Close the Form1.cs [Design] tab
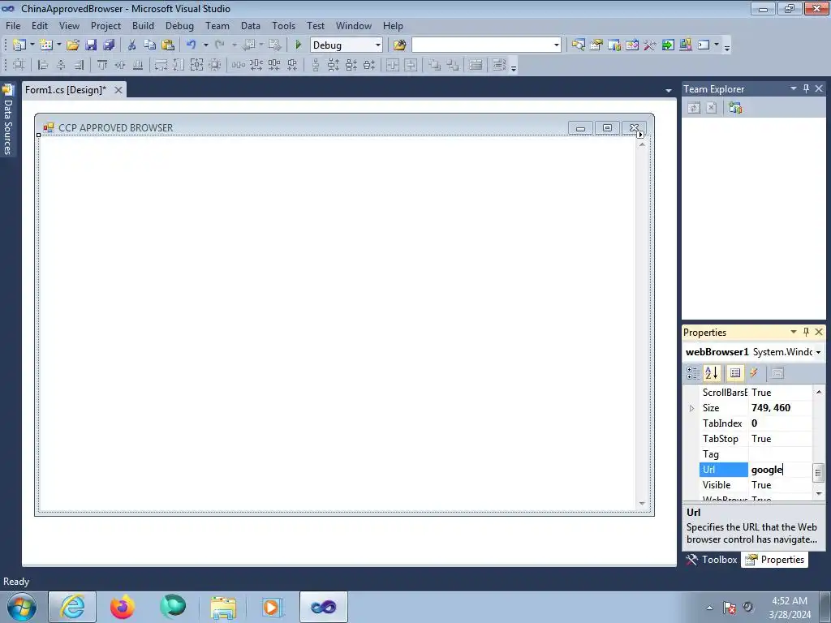This screenshot has width=831, height=623. point(118,90)
